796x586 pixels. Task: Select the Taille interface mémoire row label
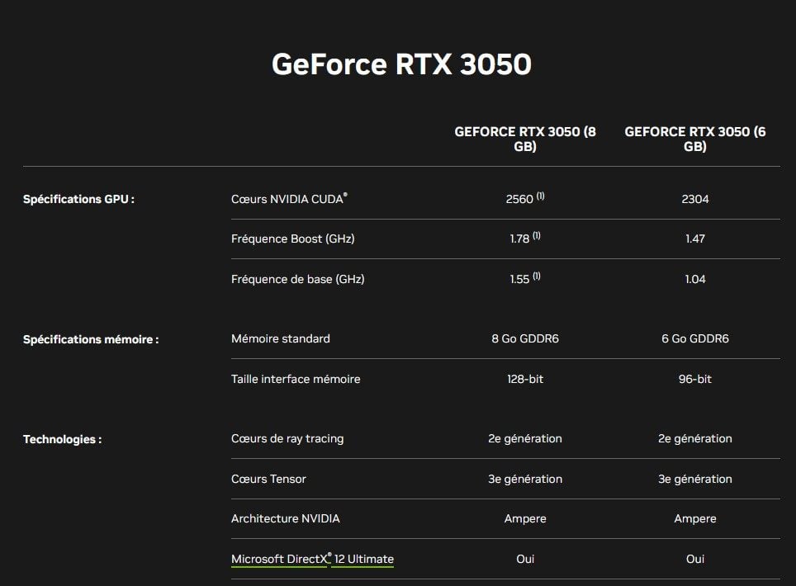click(x=296, y=379)
